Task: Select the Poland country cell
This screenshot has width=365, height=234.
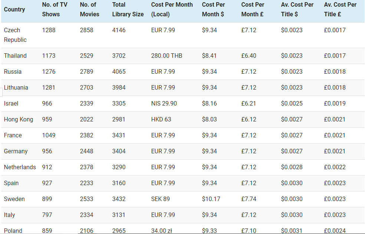Action: point(13,231)
